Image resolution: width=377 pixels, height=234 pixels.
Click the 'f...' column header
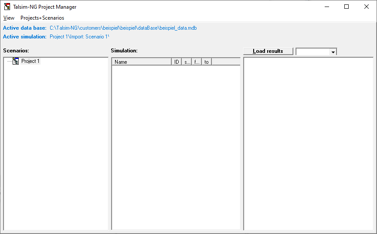pos(197,62)
